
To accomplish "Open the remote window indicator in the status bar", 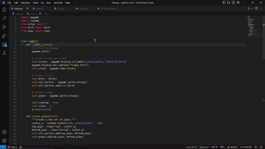I will pyautogui.click(x=3, y=147).
